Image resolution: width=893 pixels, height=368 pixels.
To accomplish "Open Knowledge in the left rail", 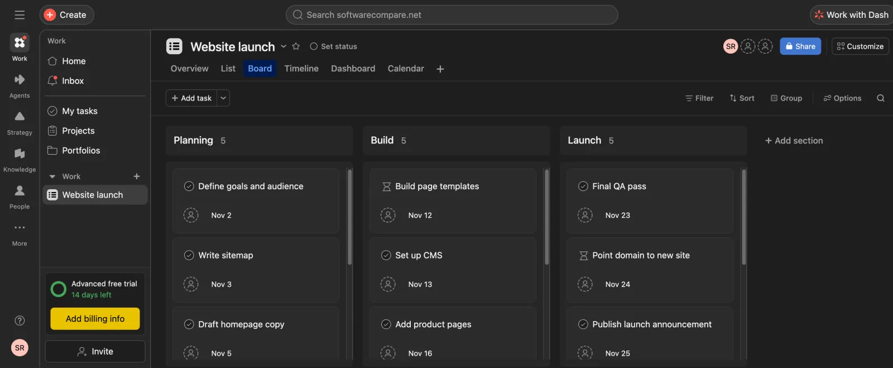I will click(x=20, y=160).
